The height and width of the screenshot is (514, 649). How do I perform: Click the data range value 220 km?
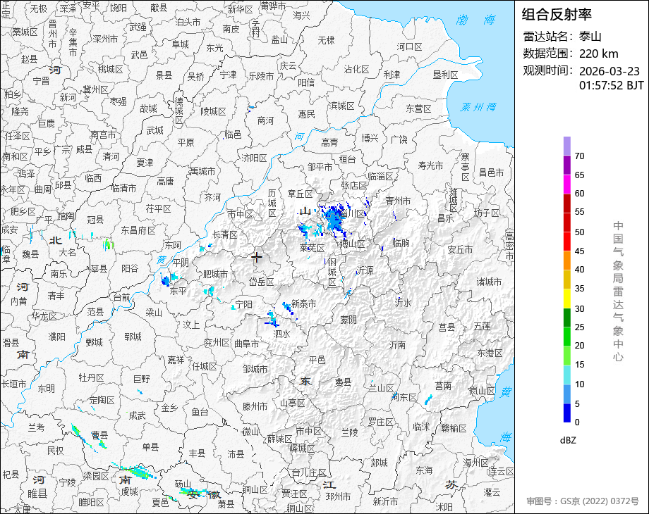click(598, 54)
